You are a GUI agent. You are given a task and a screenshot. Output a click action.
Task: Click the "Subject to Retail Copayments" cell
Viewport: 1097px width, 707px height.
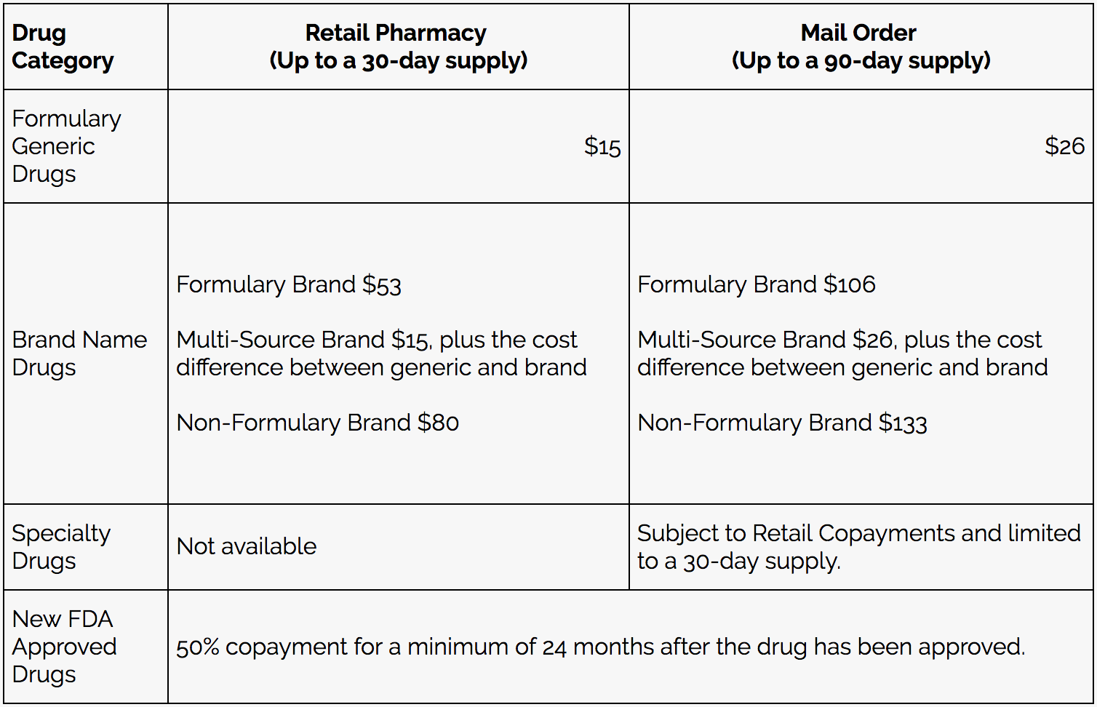coord(858,547)
